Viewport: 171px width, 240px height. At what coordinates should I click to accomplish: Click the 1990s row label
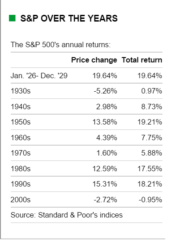(x=21, y=184)
